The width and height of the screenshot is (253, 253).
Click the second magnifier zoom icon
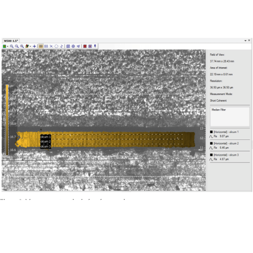[x=17, y=46]
